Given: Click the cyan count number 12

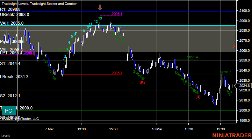Looking at the screenshot, I should coord(96,22).
